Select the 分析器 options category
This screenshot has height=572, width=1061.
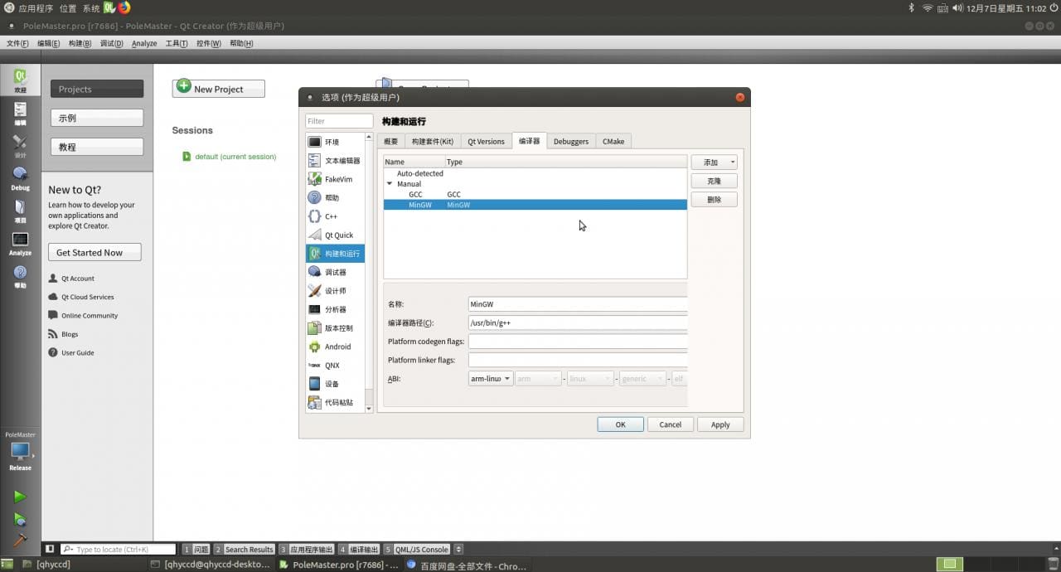pos(335,309)
